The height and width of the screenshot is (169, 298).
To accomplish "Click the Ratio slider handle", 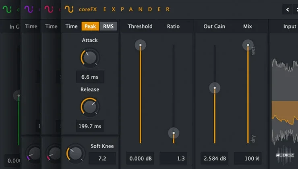I will click(174, 133).
